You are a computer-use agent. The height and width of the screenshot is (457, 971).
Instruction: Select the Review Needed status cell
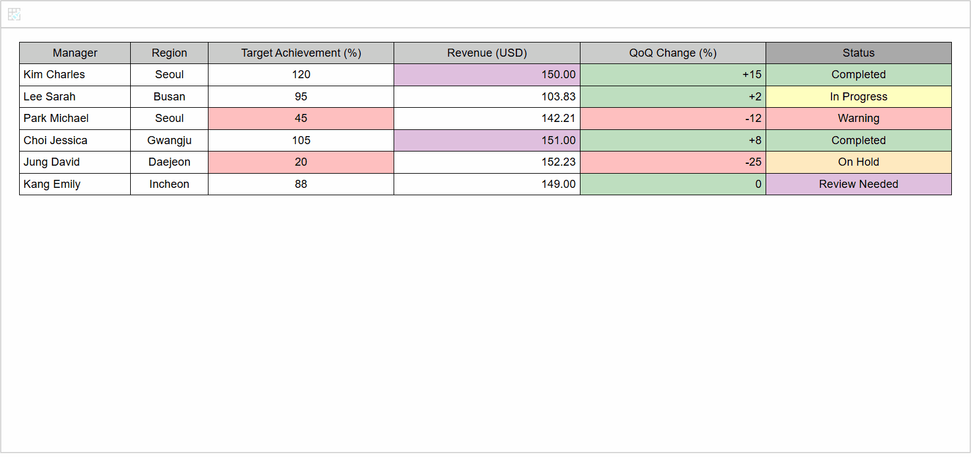click(x=859, y=184)
